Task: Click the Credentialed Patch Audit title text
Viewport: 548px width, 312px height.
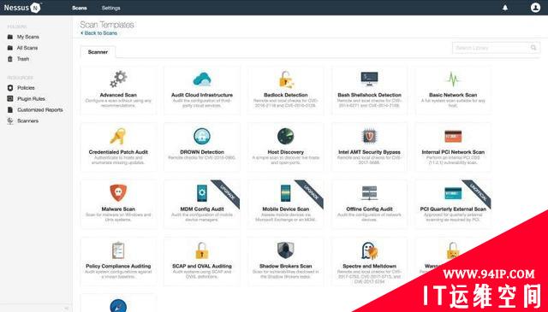Action: (x=118, y=152)
